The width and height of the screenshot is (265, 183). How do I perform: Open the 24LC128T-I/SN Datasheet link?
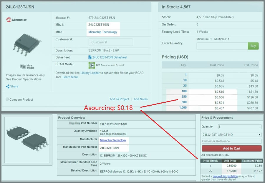pos(110,57)
